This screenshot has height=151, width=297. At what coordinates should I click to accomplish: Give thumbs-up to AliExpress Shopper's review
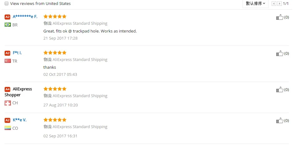pos(280,89)
